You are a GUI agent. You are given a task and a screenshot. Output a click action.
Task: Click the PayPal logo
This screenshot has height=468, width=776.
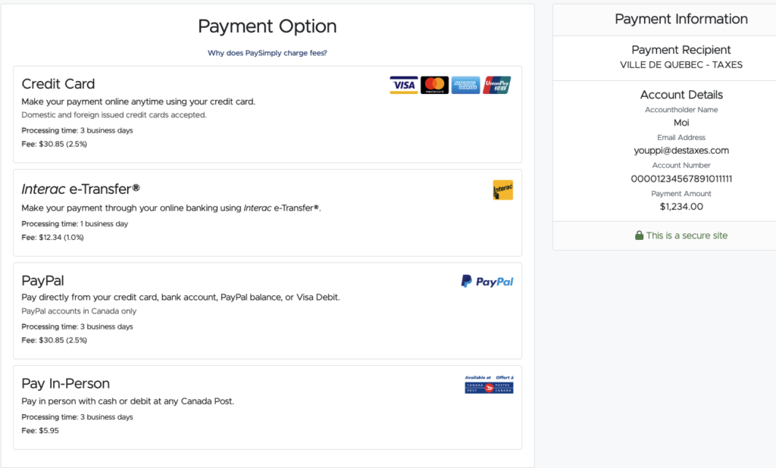click(x=487, y=282)
